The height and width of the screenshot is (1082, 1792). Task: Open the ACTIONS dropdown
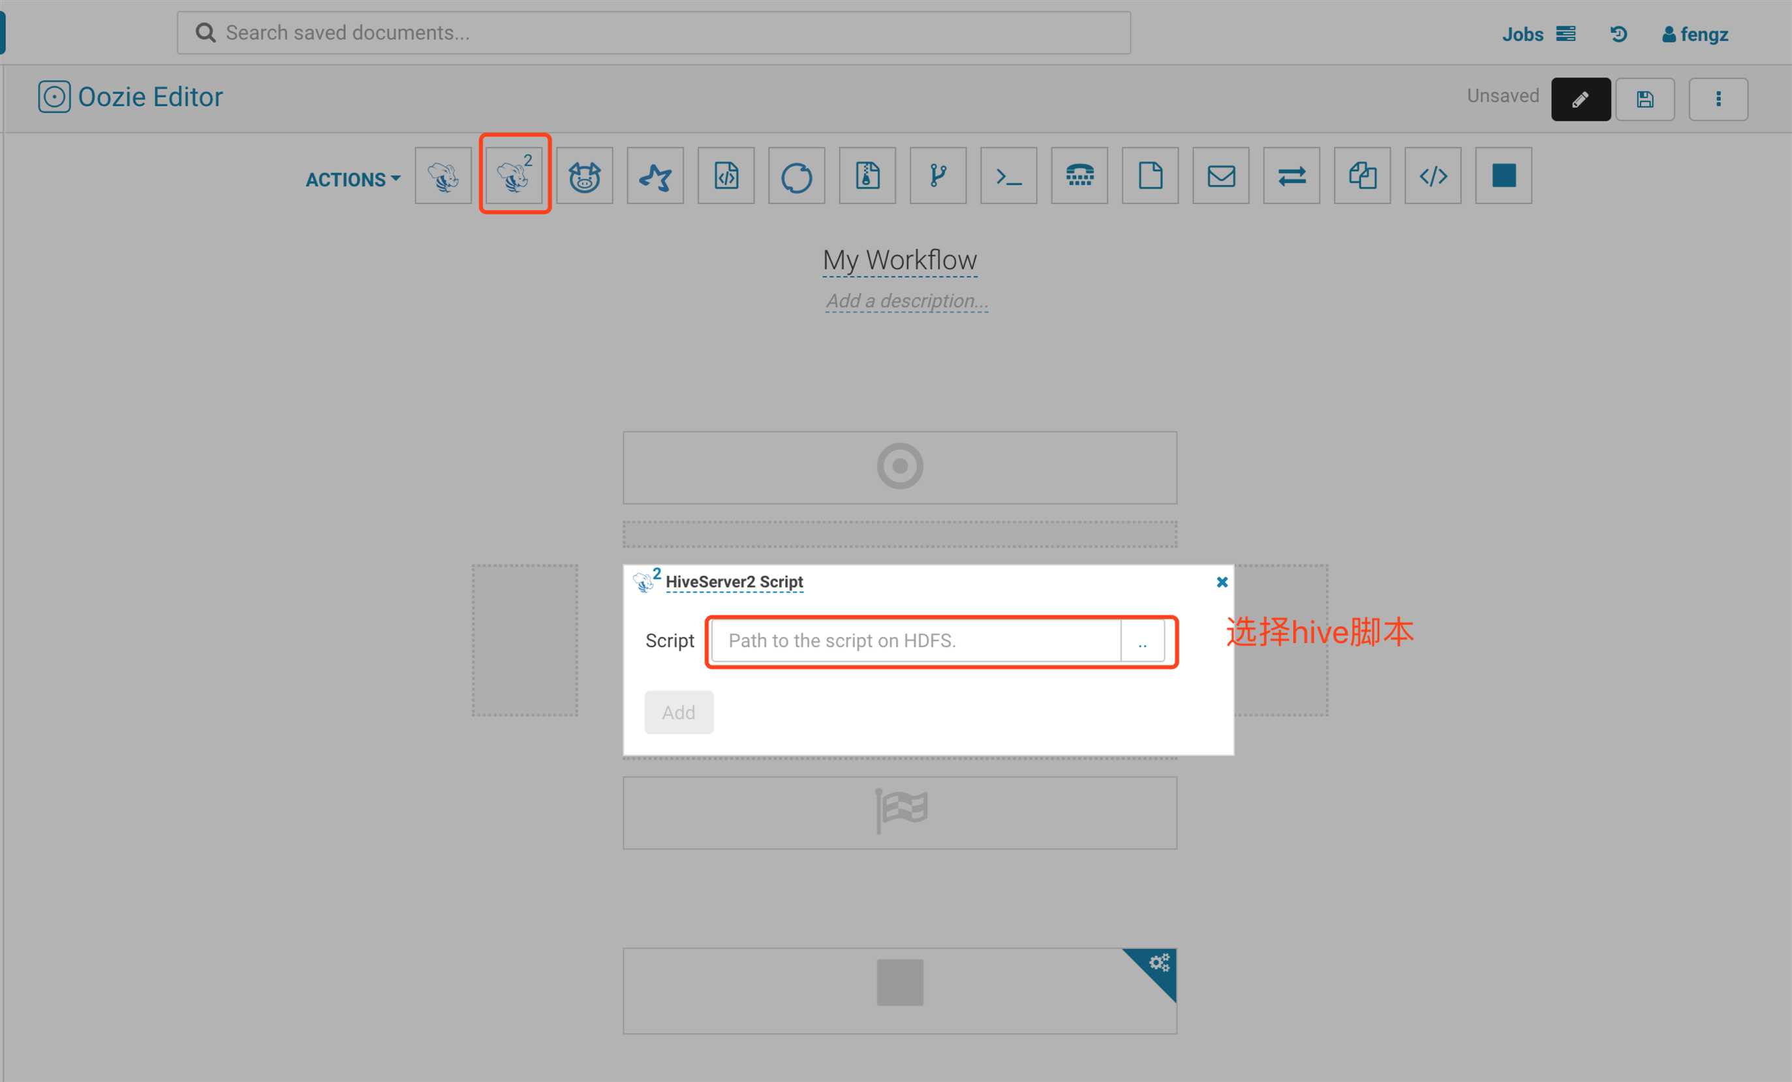point(353,179)
